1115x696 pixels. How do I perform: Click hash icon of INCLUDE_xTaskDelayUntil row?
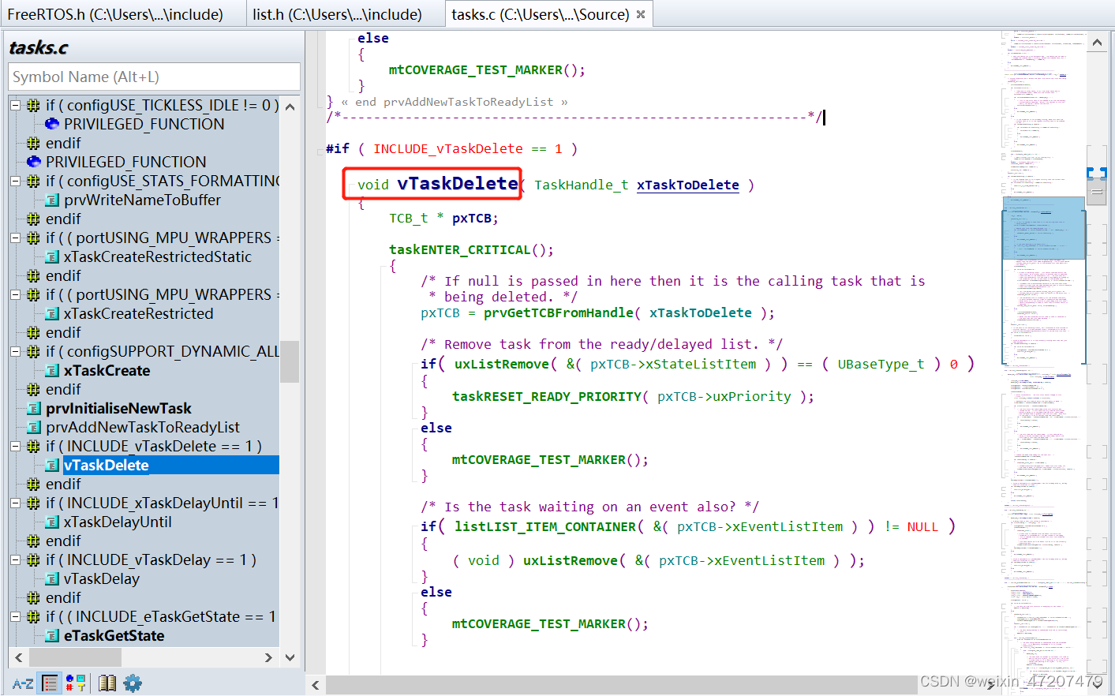click(33, 503)
